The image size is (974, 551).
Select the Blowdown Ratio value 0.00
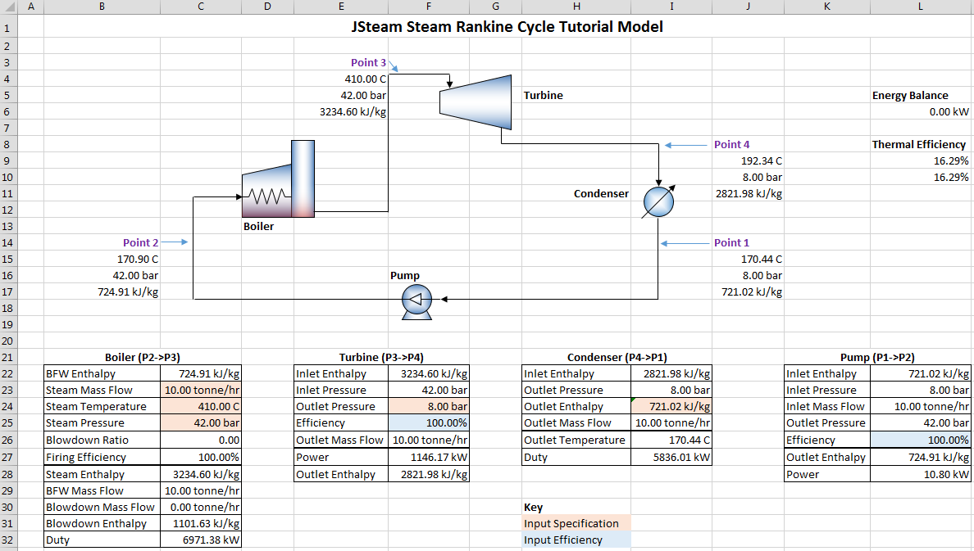pos(201,440)
